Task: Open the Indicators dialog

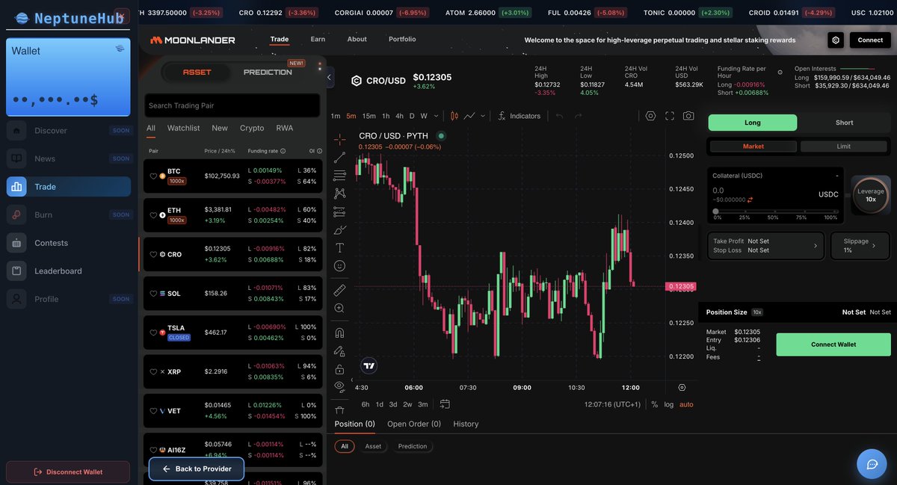Action: coord(519,116)
